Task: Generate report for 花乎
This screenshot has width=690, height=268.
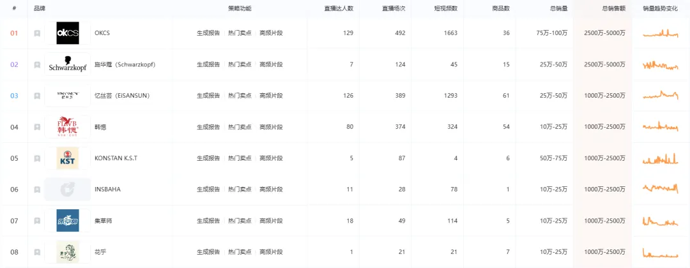Action: tap(208, 252)
